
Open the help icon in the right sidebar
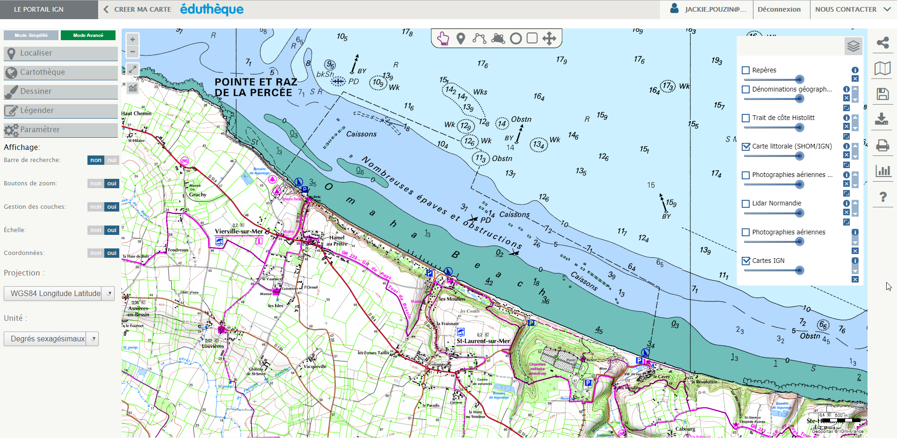tap(883, 197)
